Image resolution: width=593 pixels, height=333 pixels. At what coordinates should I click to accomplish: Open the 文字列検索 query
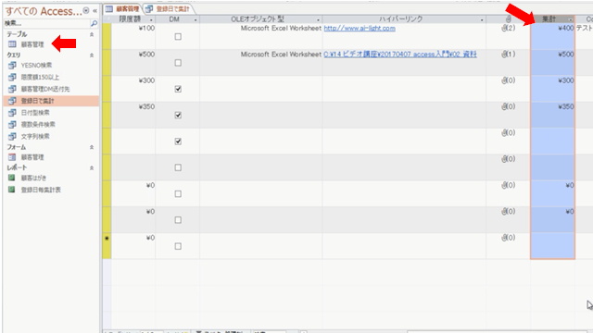(x=35, y=136)
